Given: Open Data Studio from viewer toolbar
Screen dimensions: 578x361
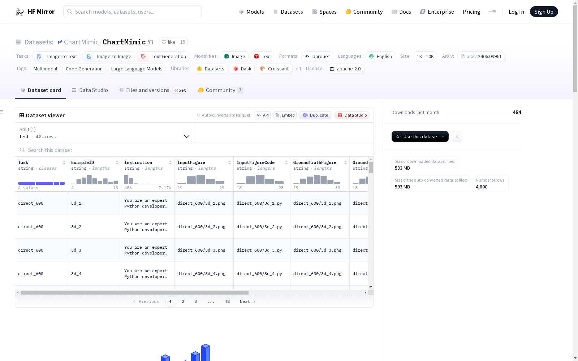Looking at the screenshot, I should click(352, 115).
